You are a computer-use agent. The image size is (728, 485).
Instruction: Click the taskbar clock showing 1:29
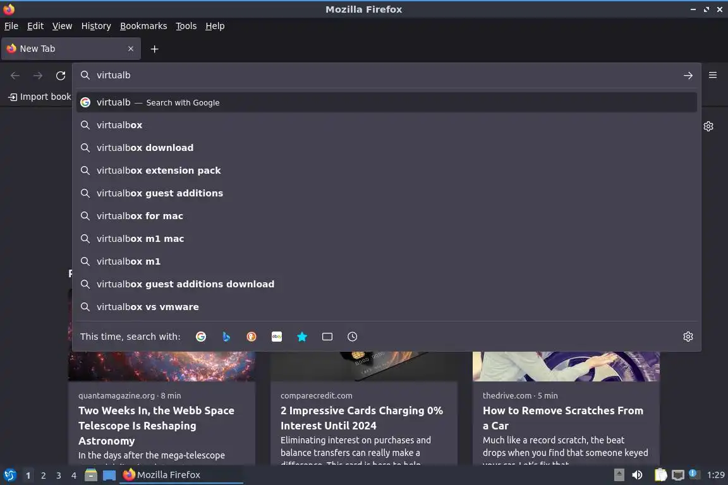click(715, 475)
